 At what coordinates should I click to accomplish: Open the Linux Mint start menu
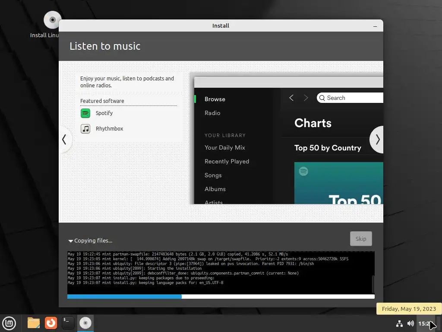tap(9, 323)
